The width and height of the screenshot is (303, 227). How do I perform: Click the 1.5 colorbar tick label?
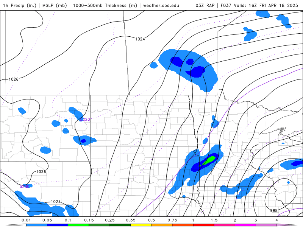(214, 220)
